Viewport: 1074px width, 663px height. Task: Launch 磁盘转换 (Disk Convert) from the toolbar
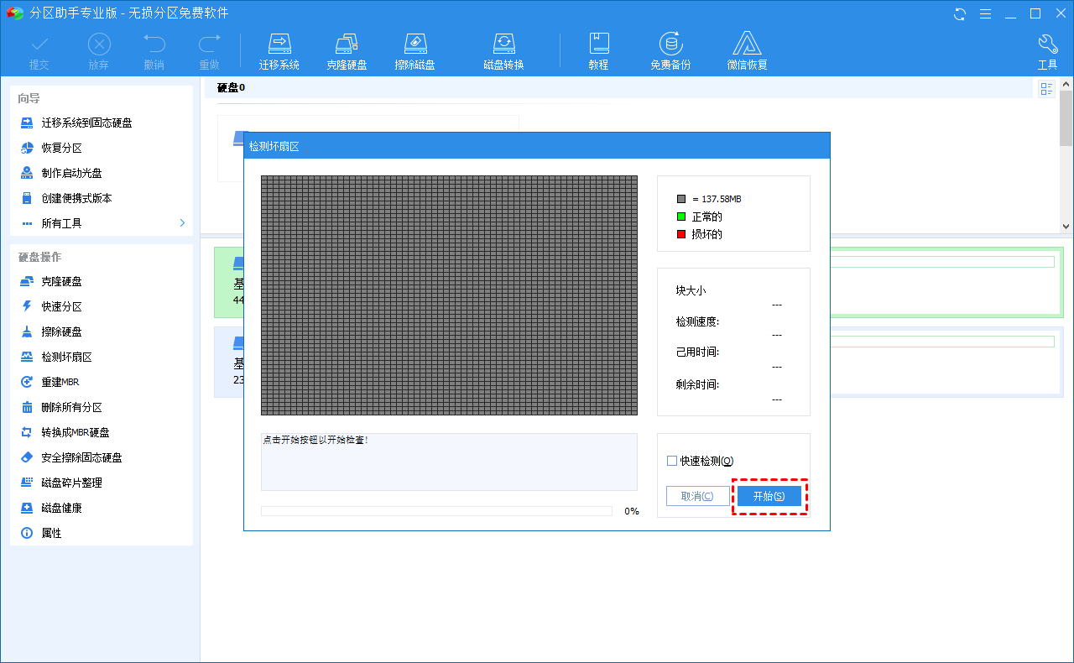click(x=504, y=49)
